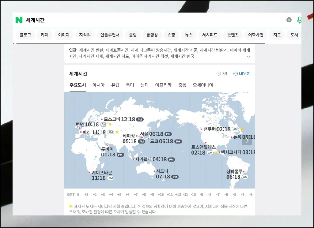
Task: Open the 뉴스 search tab
Action: [x=189, y=35]
